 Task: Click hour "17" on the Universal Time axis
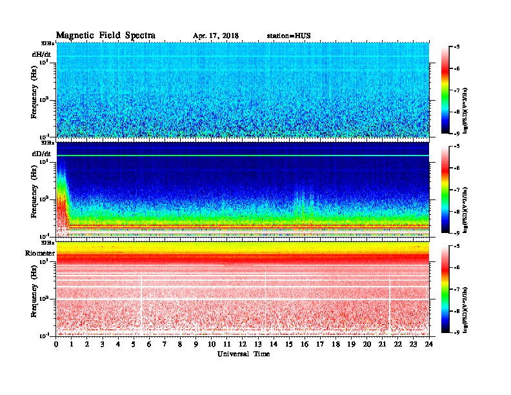click(321, 345)
